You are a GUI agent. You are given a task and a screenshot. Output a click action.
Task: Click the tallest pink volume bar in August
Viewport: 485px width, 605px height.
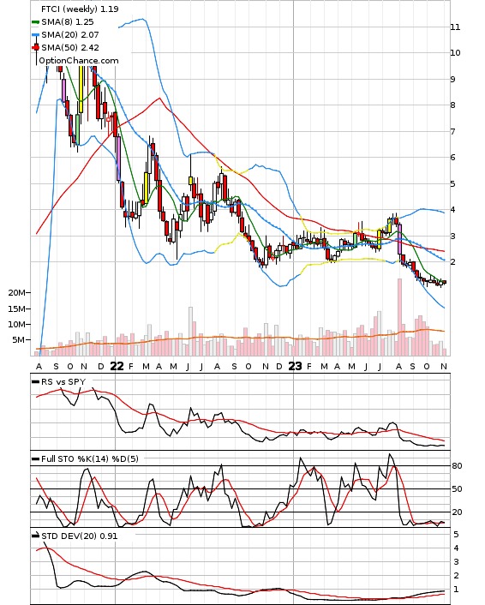(x=399, y=317)
